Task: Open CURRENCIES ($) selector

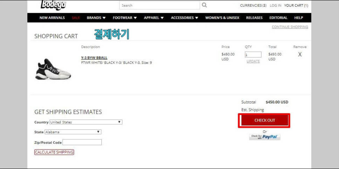Action: pyautogui.click(x=253, y=5)
